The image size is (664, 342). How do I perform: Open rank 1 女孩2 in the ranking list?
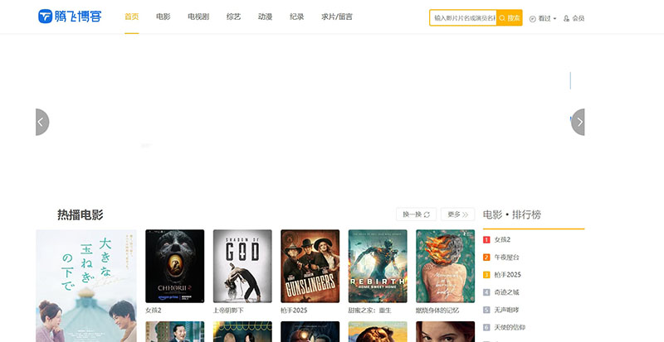pos(502,239)
